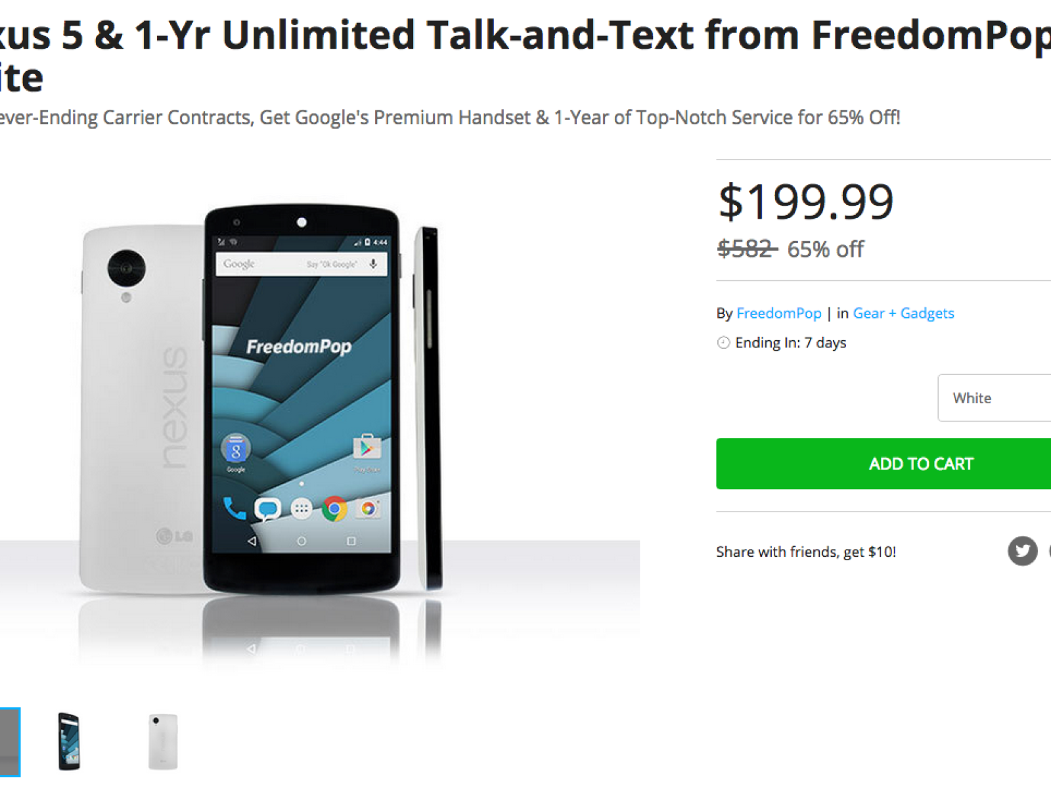The width and height of the screenshot is (1051, 788).
Task: Click the clock icon beside Ending In
Action: point(723,343)
